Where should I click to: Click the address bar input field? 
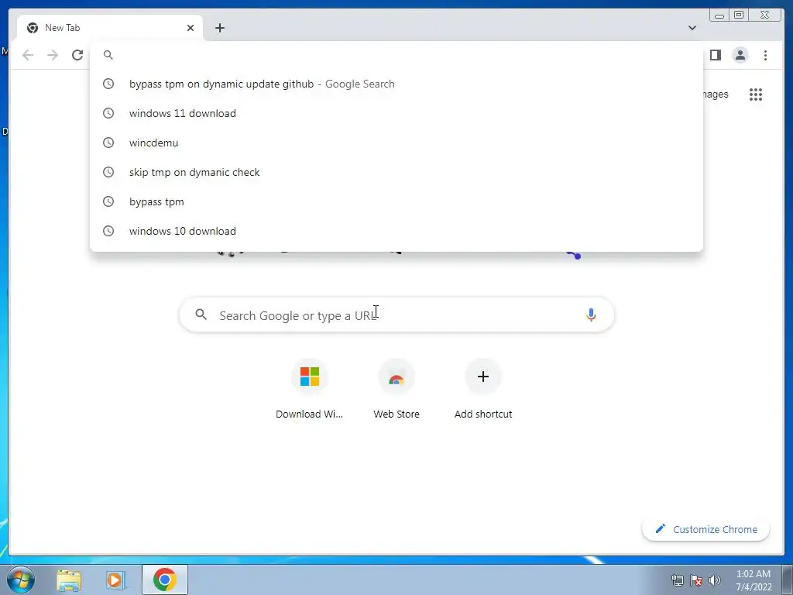[x=396, y=55]
